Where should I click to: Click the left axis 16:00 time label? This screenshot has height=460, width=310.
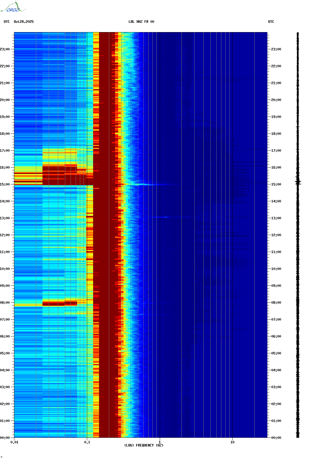[x=5, y=168]
